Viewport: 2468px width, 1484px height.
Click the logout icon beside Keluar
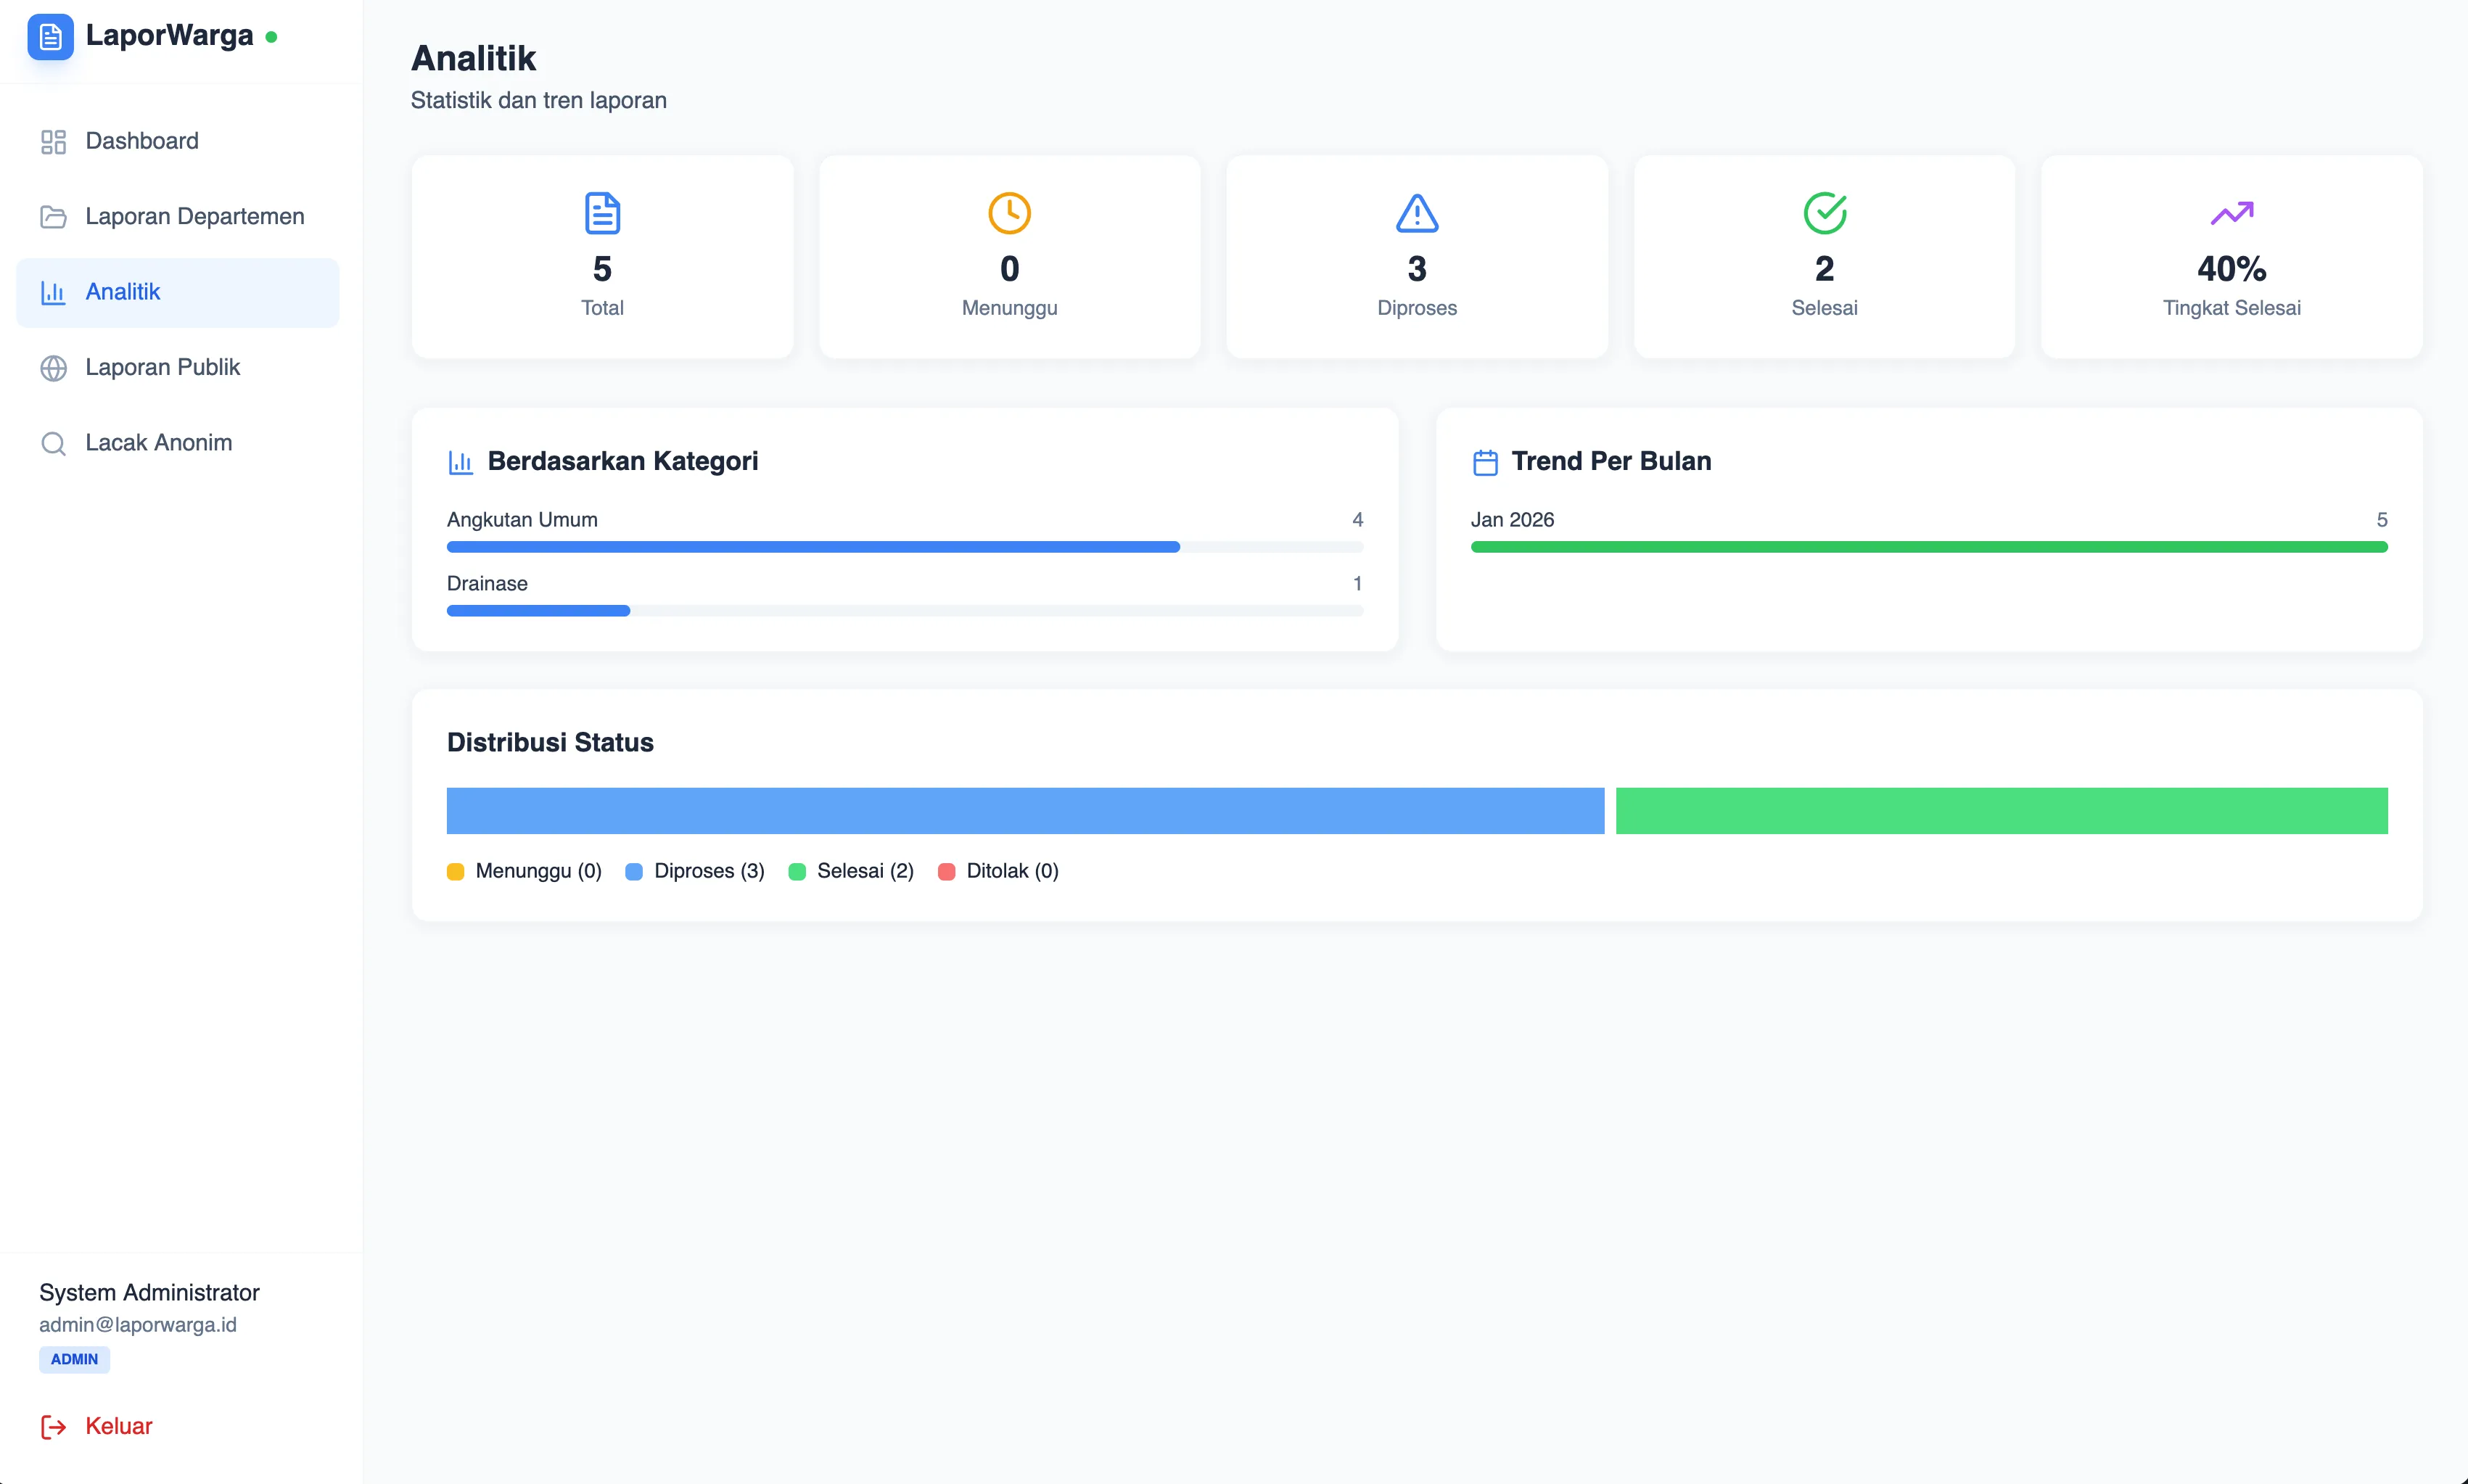point(53,1426)
